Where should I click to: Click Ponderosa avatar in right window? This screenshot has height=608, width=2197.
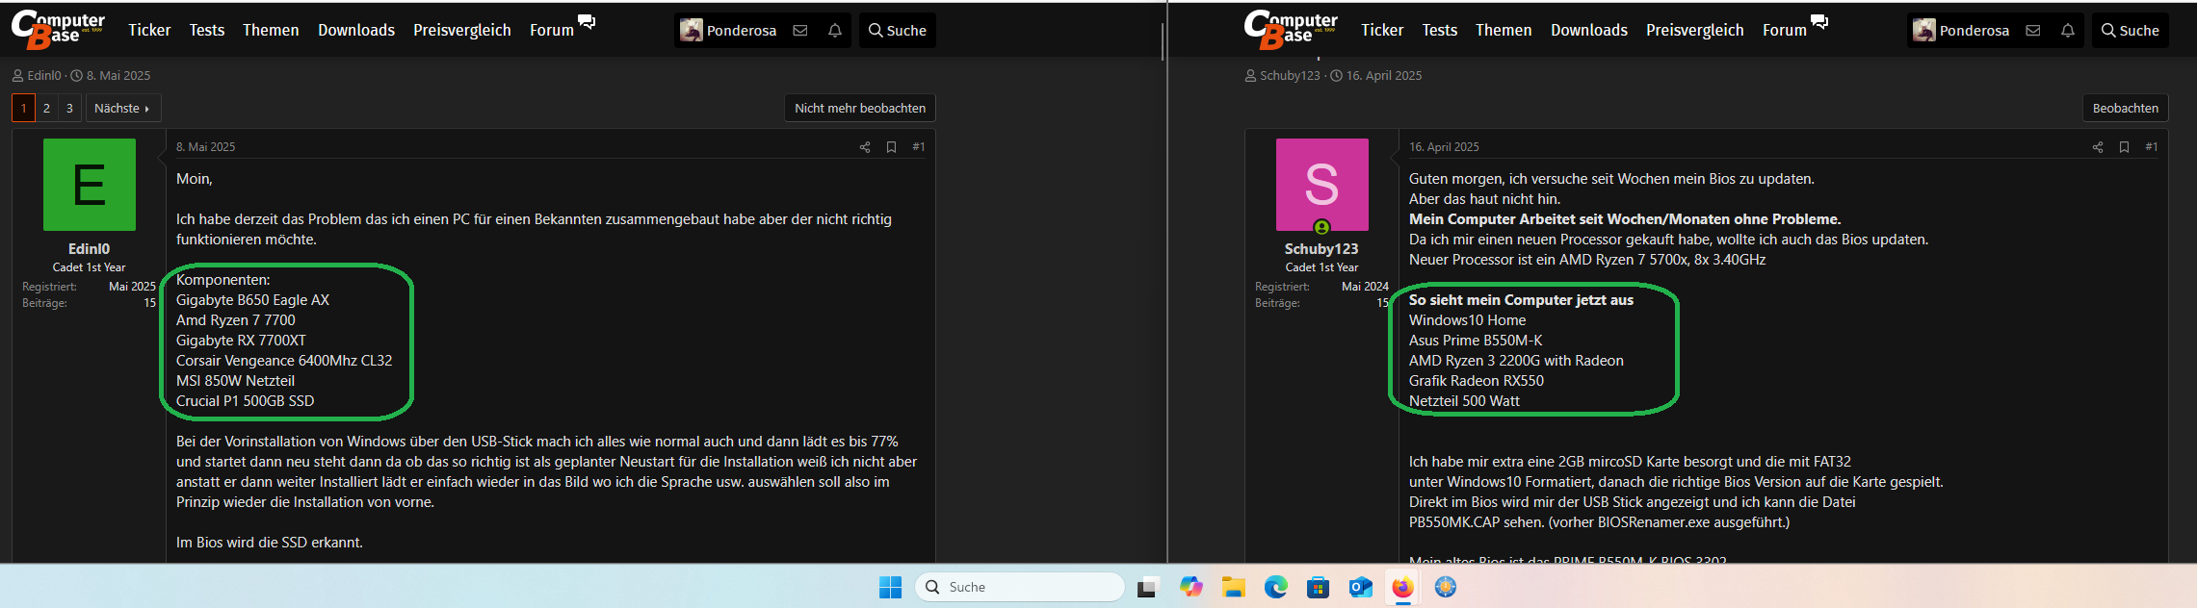click(x=1924, y=31)
